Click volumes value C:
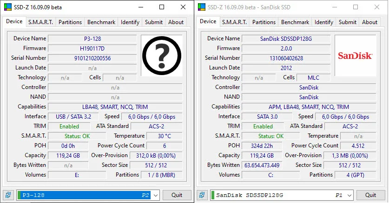The height and width of the screenshot is (203, 389). 270,175
